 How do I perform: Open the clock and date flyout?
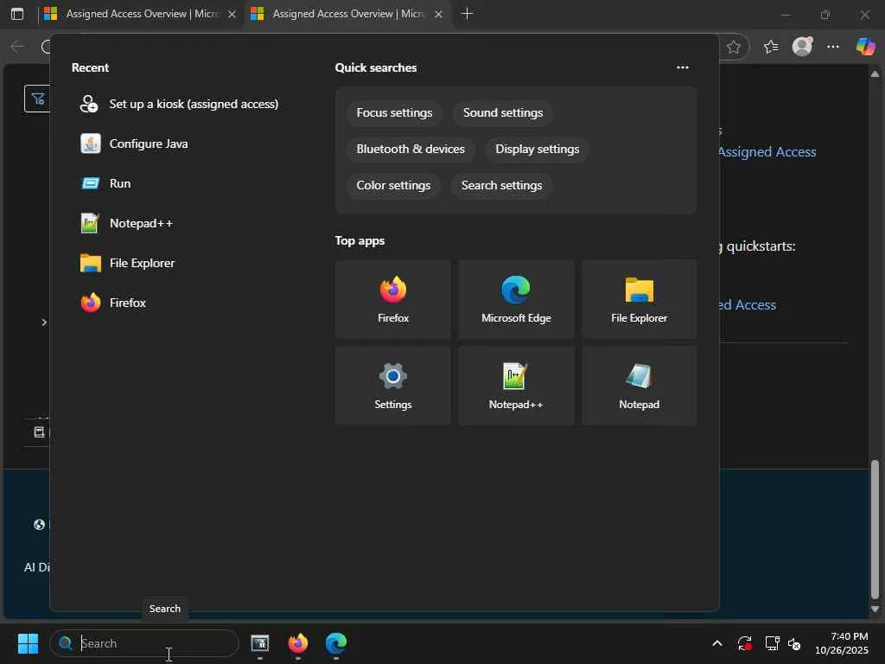842,643
